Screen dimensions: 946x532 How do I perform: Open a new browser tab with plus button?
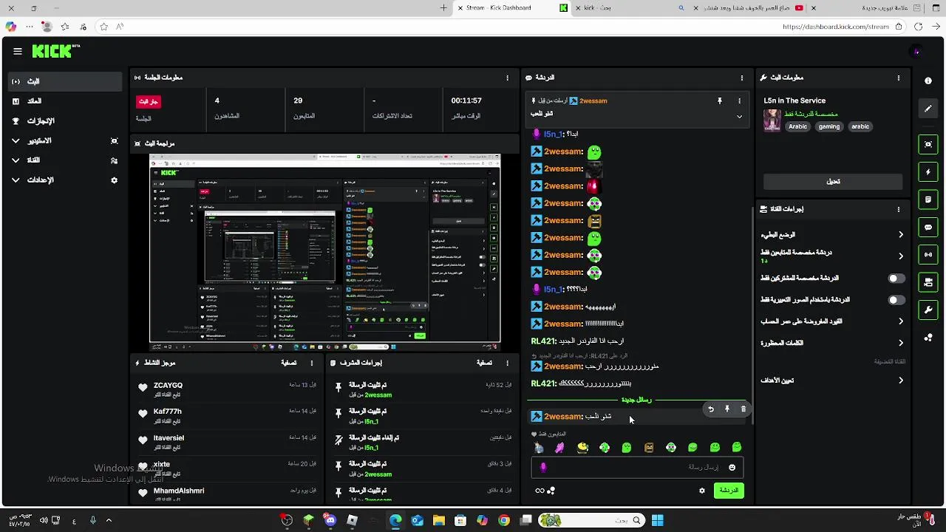(443, 8)
